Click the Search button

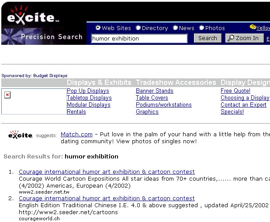(208, 38)
